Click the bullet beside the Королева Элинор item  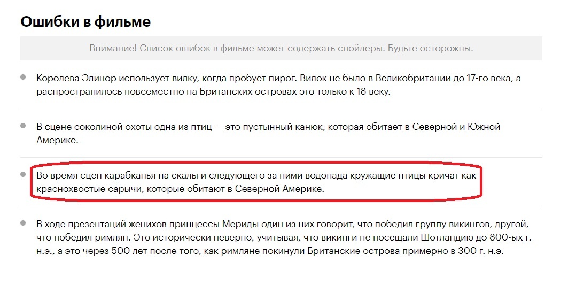point(23,77)
